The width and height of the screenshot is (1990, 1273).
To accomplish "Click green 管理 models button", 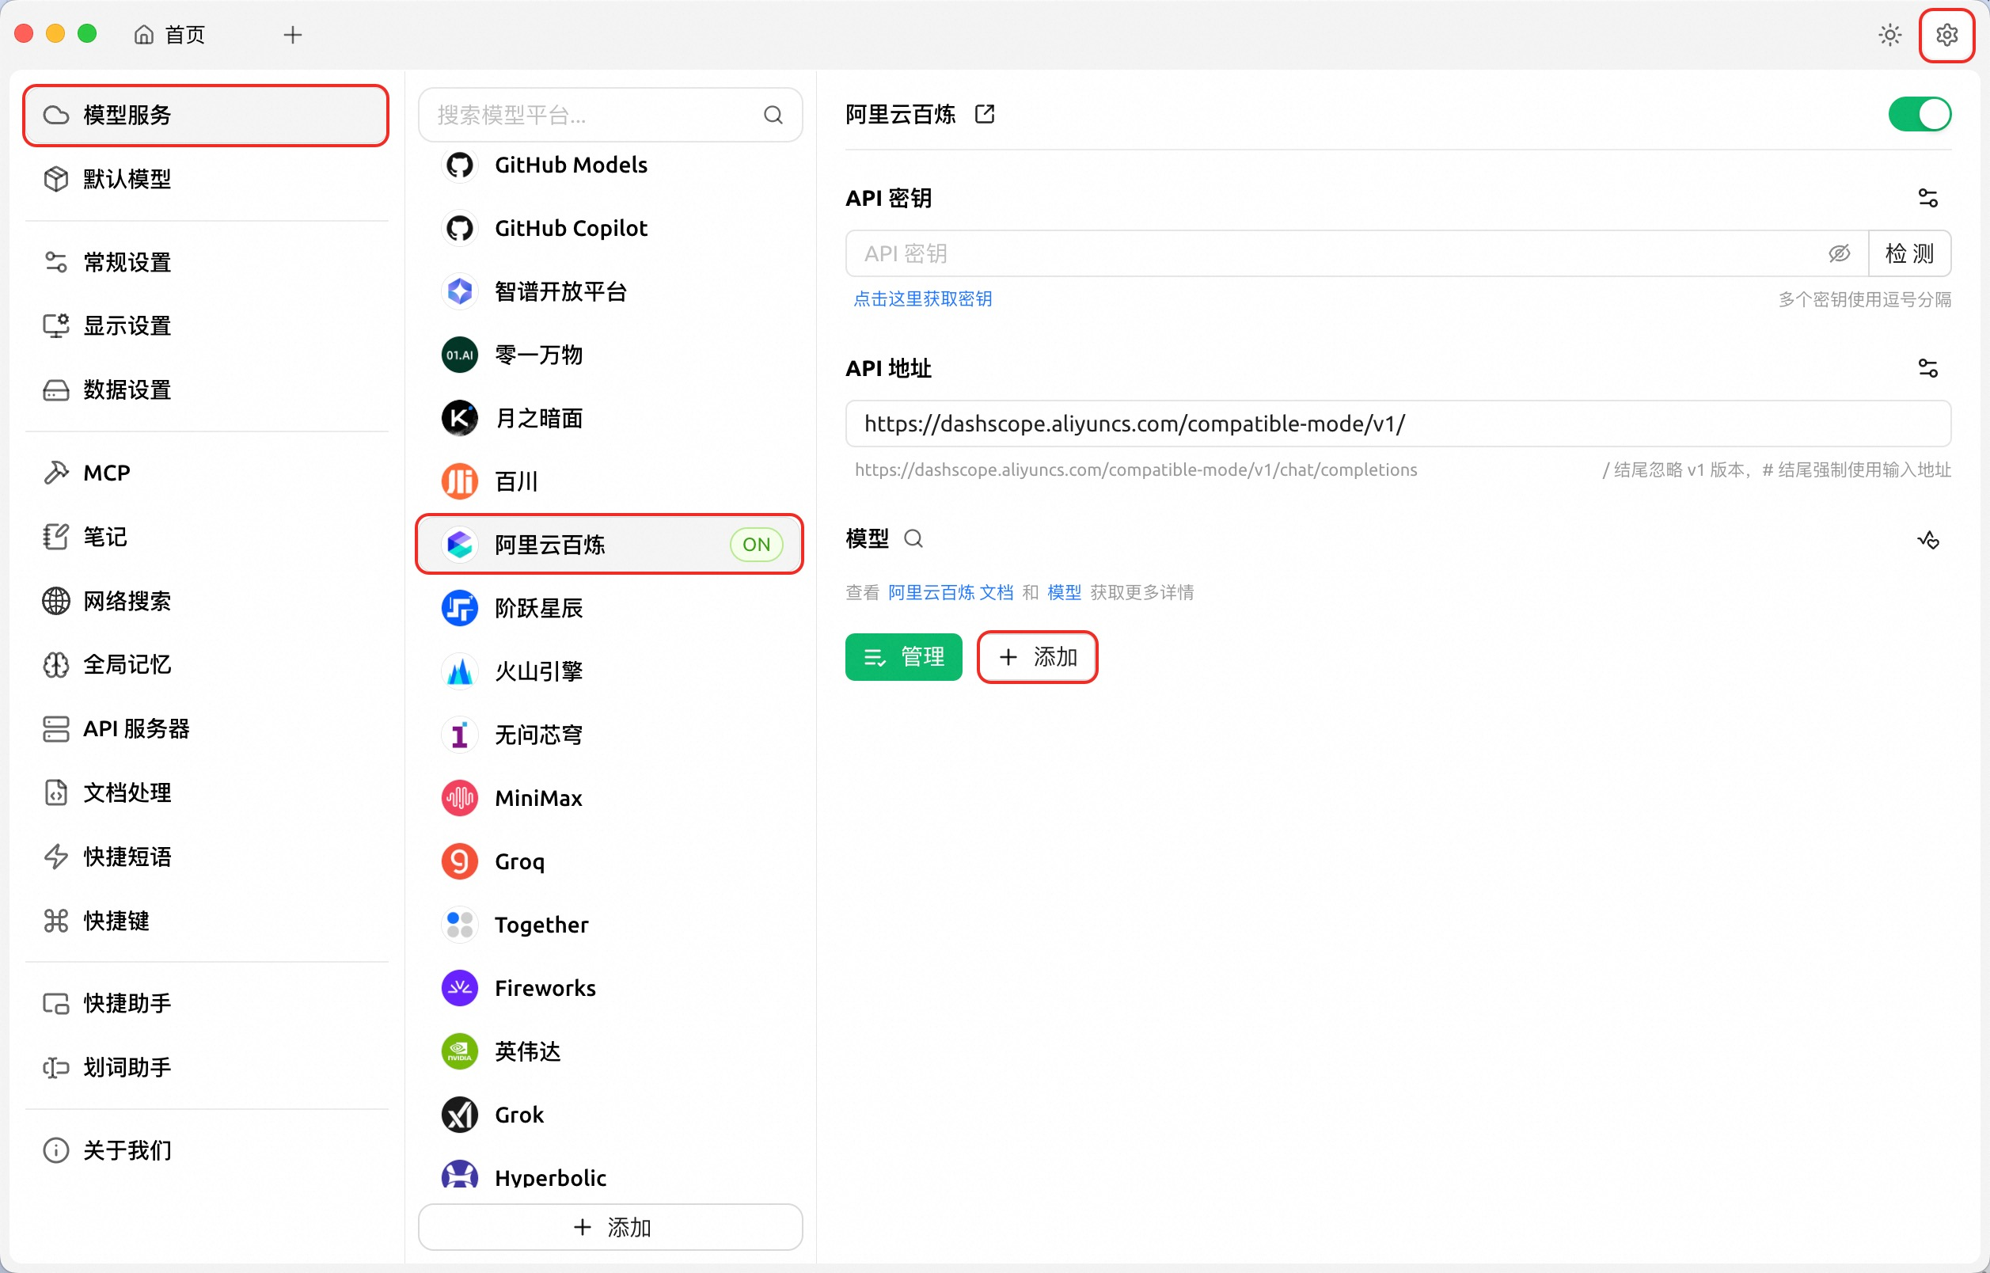I will pos(903,657).
